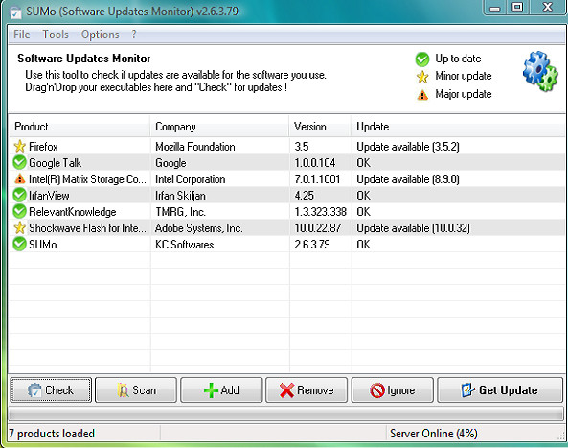The image size is (568, 448).
Task: Click the SUMo app icon in title bar
Action: (16, 12)
